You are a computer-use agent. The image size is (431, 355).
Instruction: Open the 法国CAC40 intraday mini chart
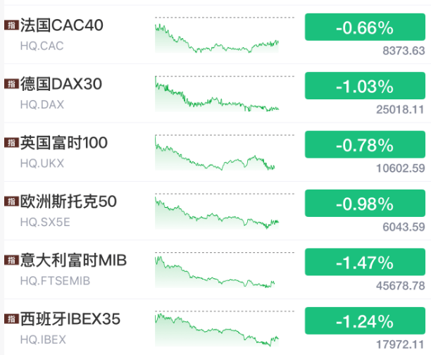217,37
